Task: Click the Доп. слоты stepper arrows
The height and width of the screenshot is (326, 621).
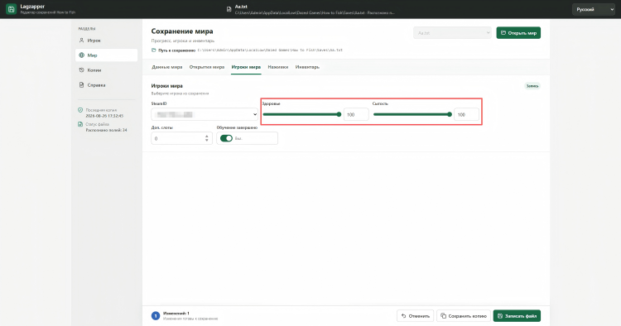Action: 207,138
